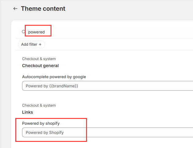
Task: Click the Theme content page title
Action: pos(43,9)
